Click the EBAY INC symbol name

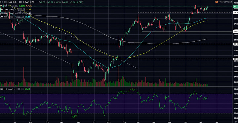click(11, 2)
